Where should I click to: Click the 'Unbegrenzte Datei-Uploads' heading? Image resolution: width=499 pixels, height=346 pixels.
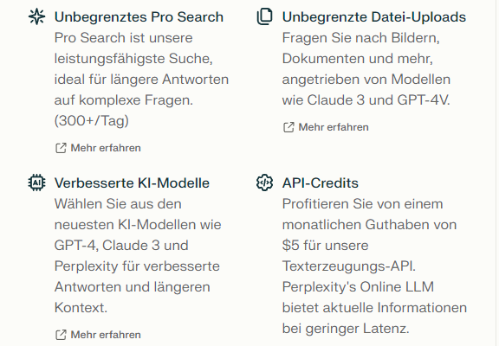click(374, 17)
